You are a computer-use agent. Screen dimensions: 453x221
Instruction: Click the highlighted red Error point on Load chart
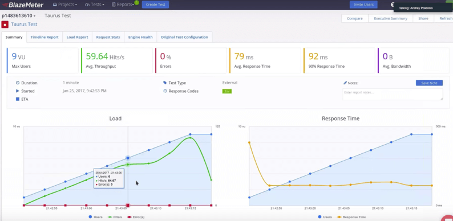click(x=128, y=206)
